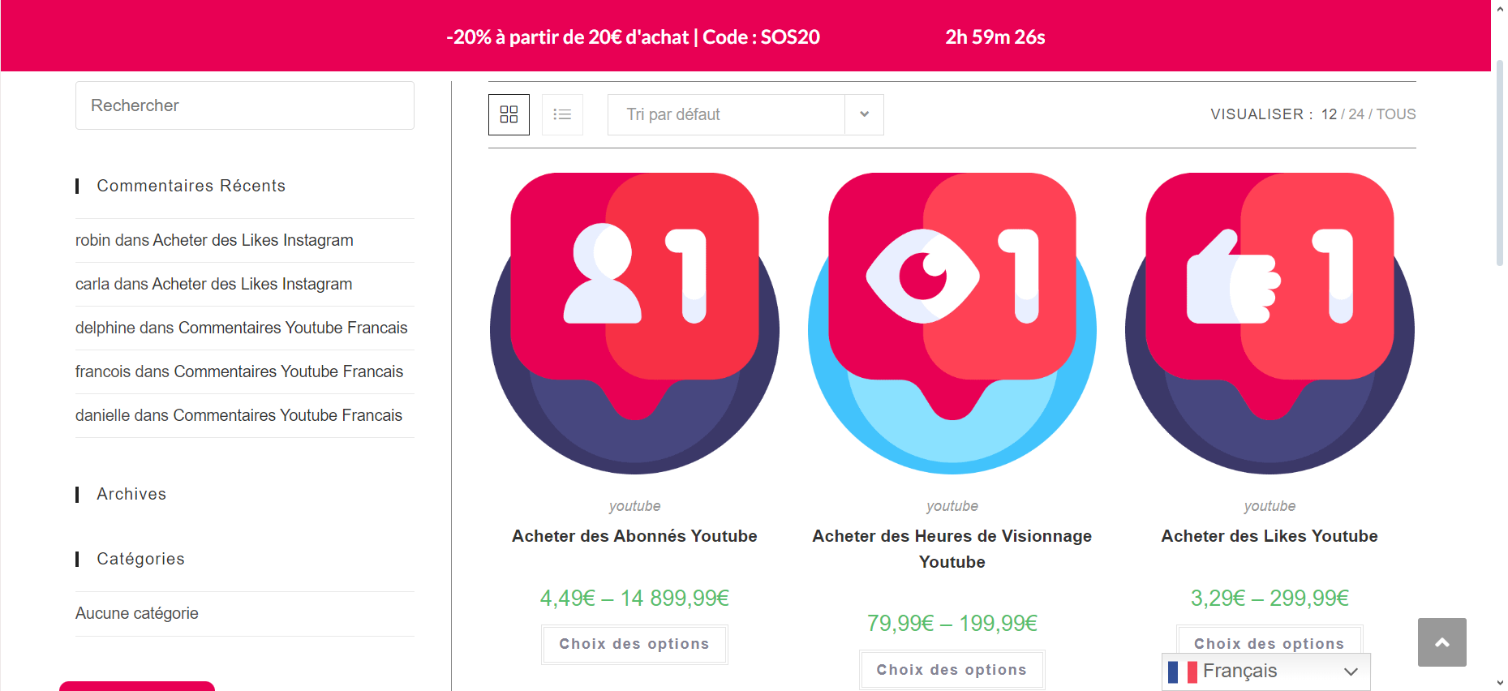Click the page vertical scrollbar

tap(1499, 162)
